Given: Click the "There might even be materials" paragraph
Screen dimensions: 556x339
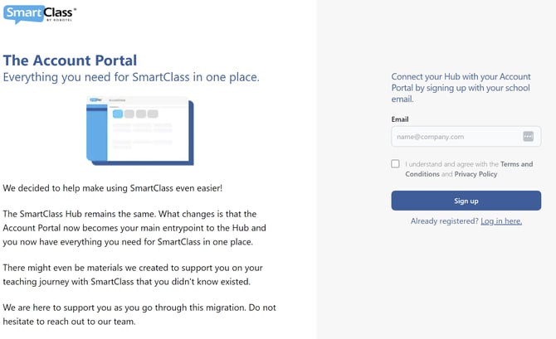Looking at the screenshot, I should pyautogui.click(x=133, y=274).
